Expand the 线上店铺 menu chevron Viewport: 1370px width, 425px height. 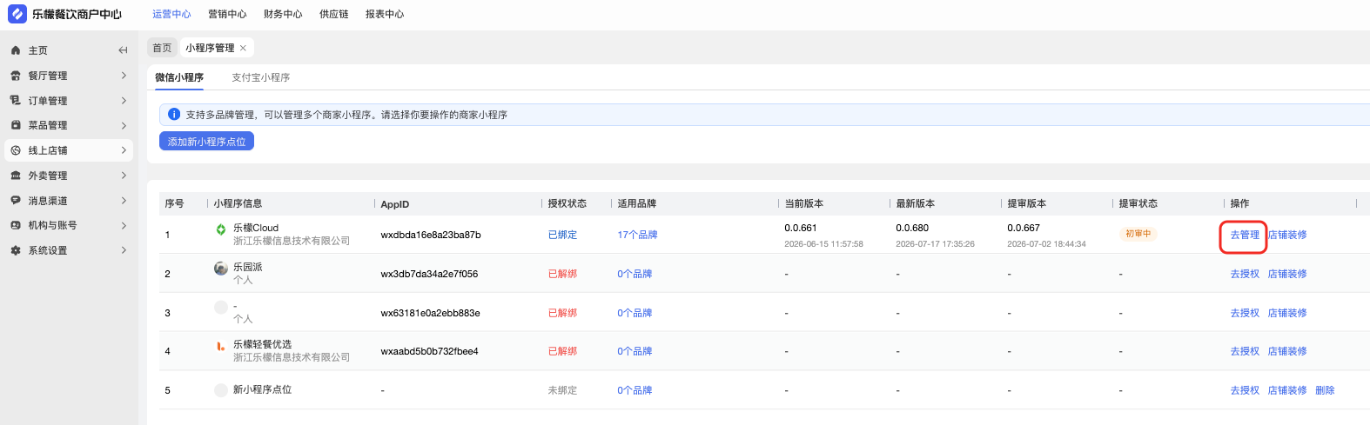[x=124, y=150]
